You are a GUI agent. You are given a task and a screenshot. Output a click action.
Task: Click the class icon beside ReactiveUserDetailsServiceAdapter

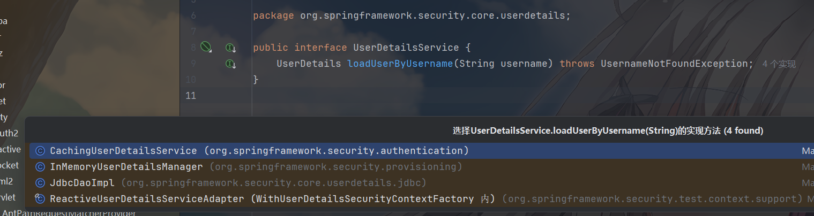click(x=40, y=199)
